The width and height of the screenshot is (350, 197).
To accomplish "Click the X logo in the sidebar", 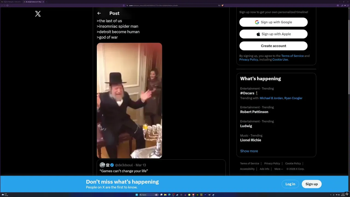I will coord(38,14).
